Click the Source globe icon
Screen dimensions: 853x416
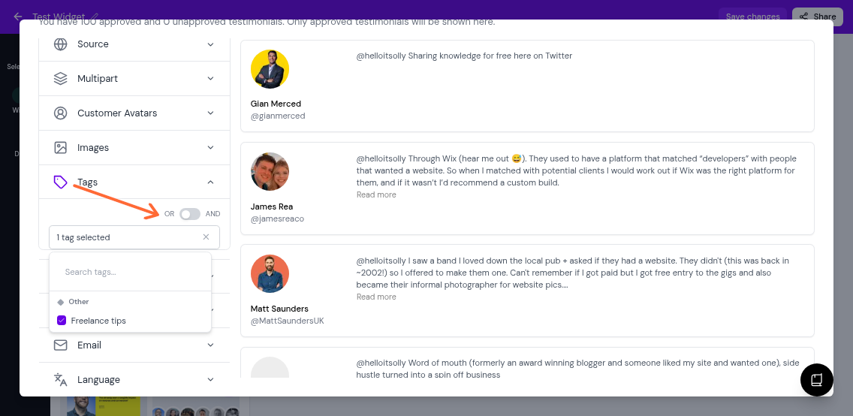[x=61, y=44]
